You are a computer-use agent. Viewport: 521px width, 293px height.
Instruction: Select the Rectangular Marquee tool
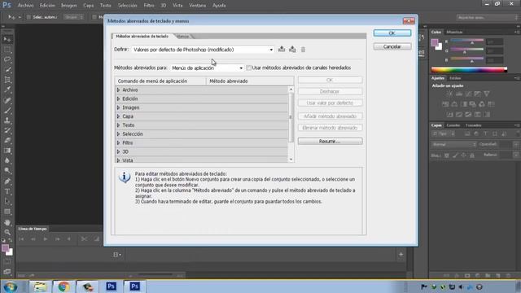click(7, 50)
